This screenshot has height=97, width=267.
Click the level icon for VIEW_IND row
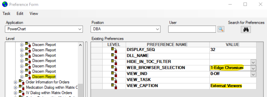(114, 74)
